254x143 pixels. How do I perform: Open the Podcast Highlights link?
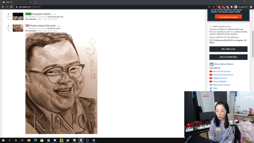click(219, 81)
